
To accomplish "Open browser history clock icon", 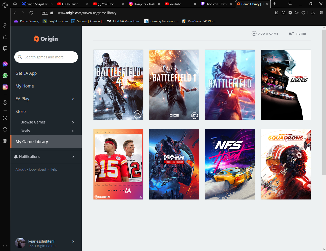I will (5, 118).
